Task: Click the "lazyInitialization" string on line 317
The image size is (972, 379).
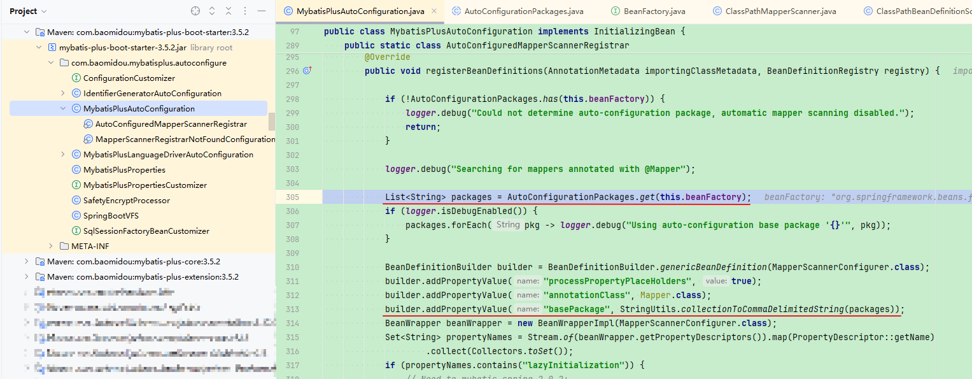Action: [x=572, y=365]
